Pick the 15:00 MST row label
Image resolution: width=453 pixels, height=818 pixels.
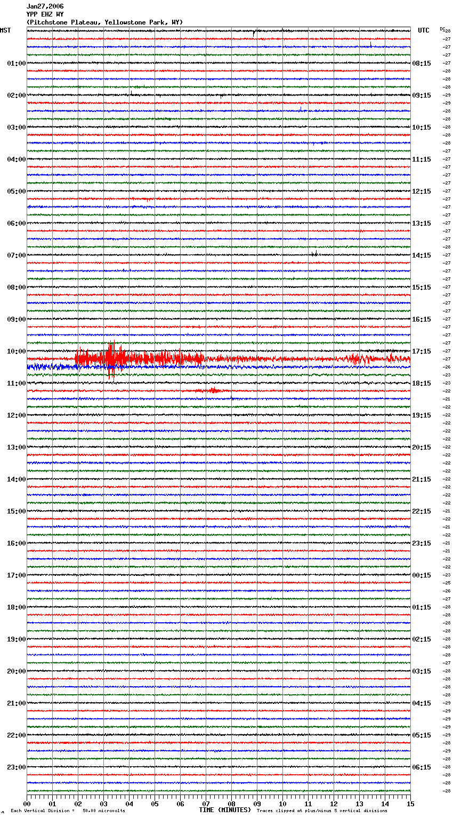16,511
